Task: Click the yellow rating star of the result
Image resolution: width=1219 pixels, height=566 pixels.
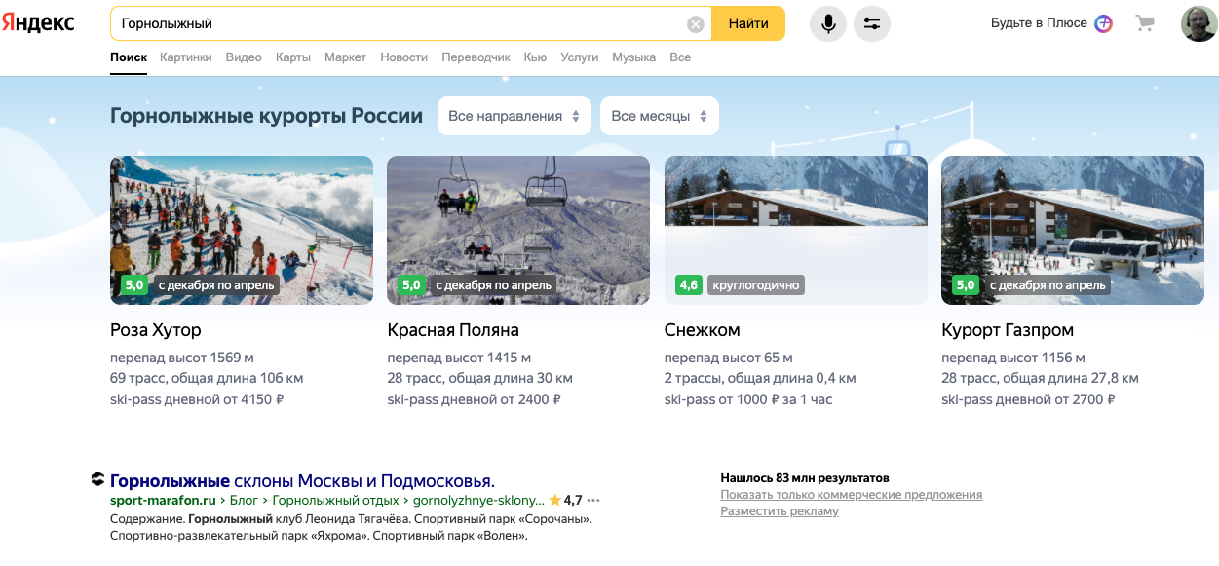Action: [554, 501]
